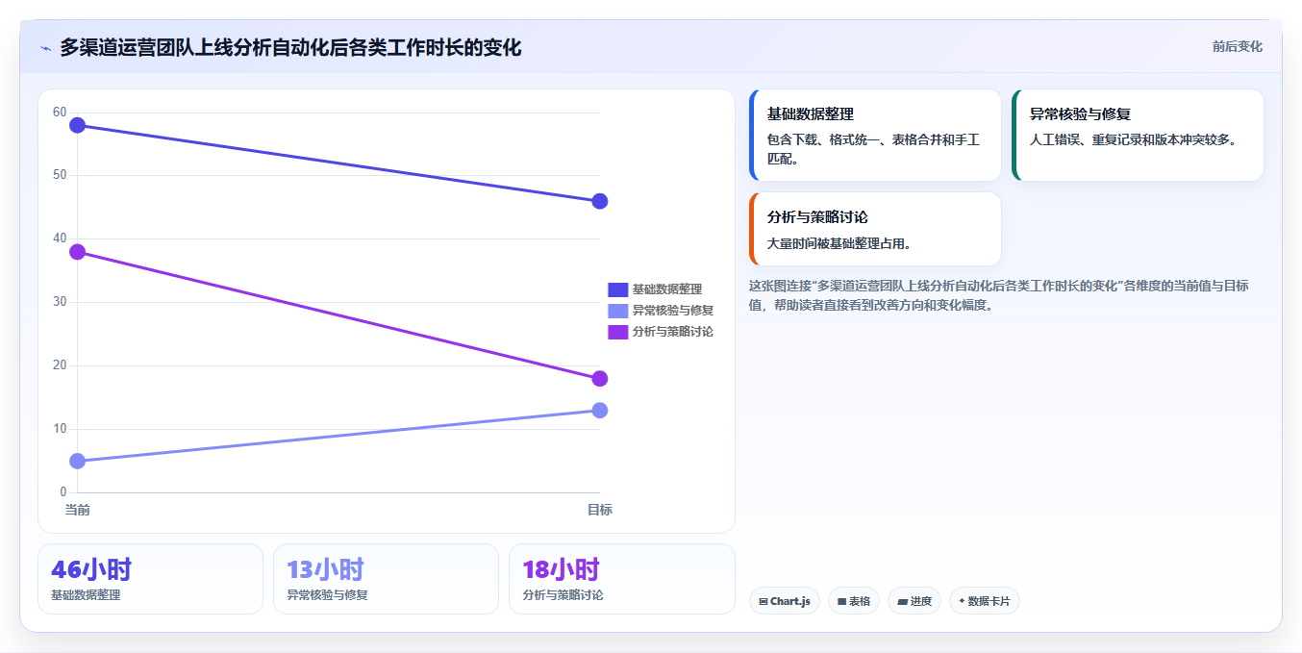Click the icon inside Chart.js chip
Viewport: 1302px width, 653px height.
[764, 602]
